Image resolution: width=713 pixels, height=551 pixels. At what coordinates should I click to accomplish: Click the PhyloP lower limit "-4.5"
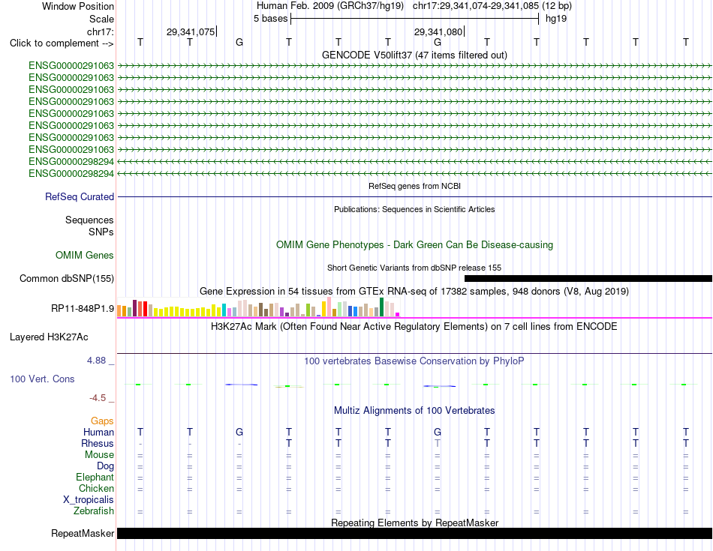[98, 398]
